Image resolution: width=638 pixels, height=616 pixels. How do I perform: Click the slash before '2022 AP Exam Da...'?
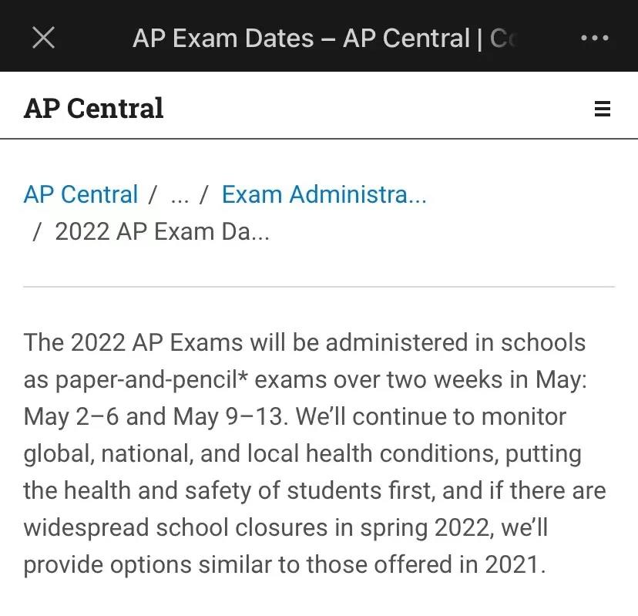36,231
